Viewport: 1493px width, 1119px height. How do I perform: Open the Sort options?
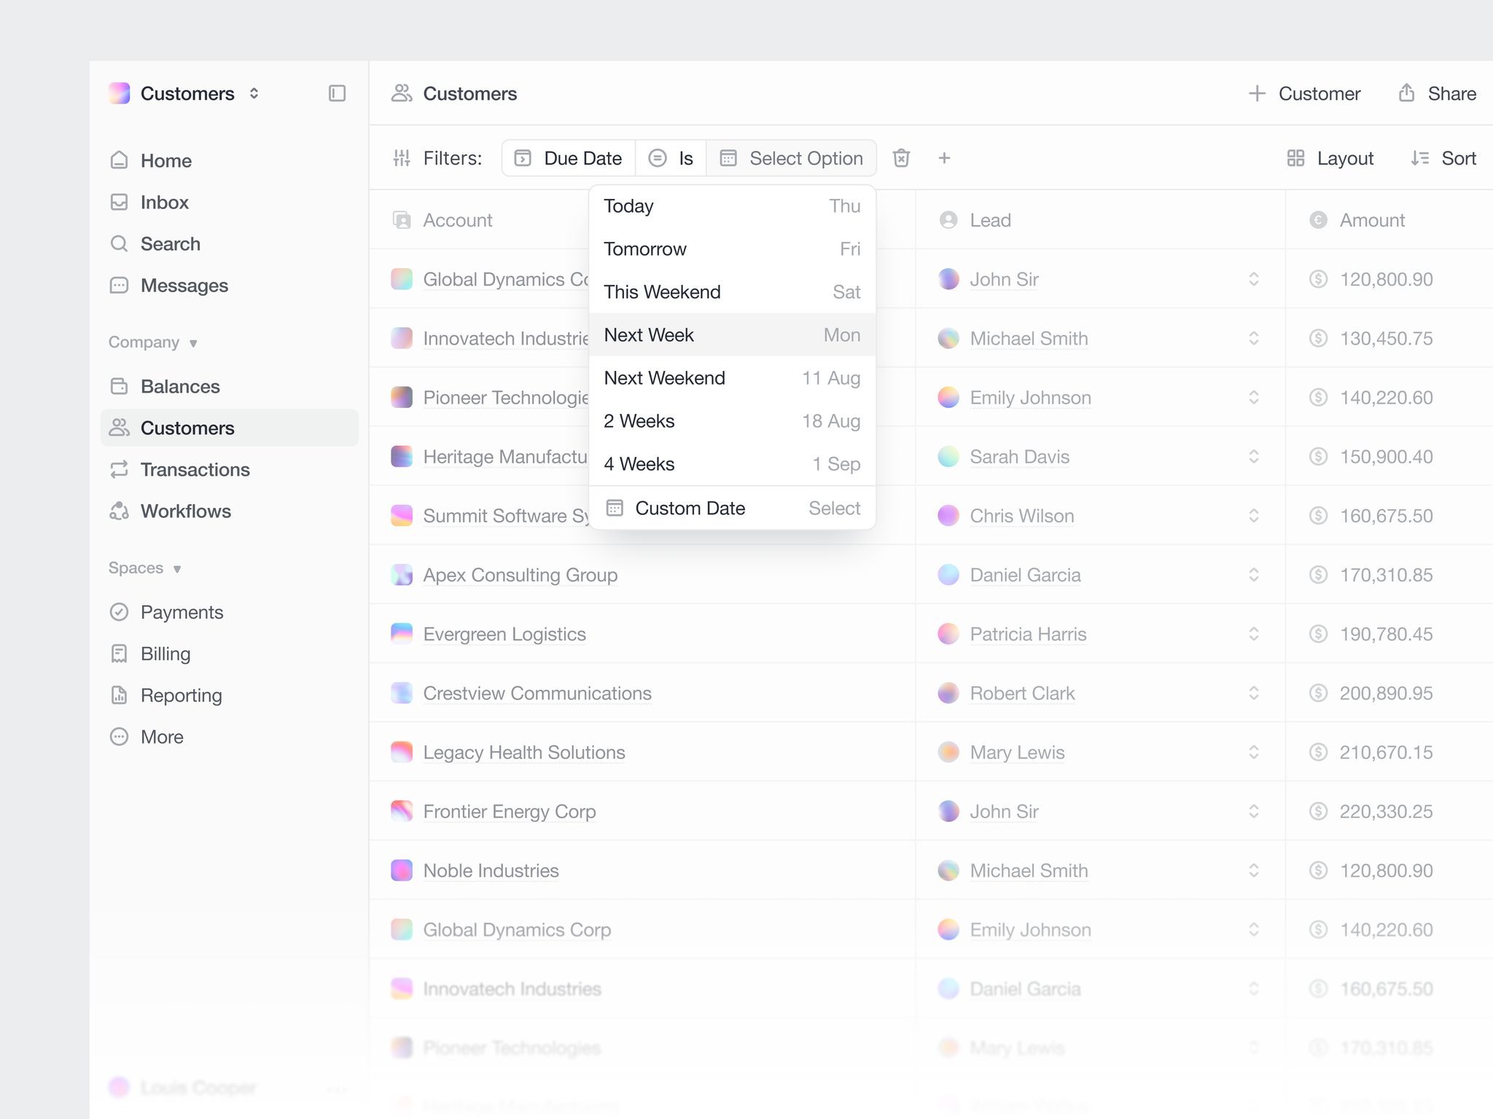[1443, 158]
